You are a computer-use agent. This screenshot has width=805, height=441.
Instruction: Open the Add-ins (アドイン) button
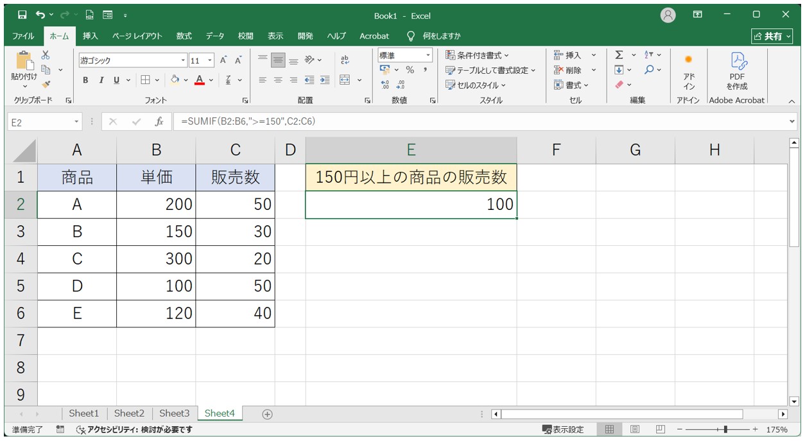[688, 71]
